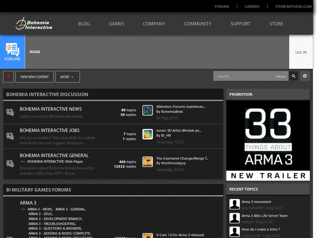
Task: Open the Forums home icon tile
Action: (12, 52)
